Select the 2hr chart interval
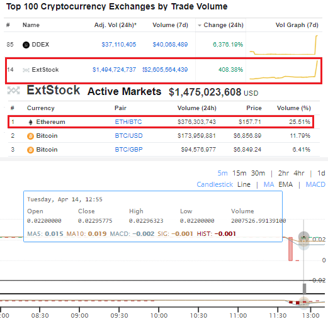Screen dimensions: 328x324 click(x=283, y=173)
